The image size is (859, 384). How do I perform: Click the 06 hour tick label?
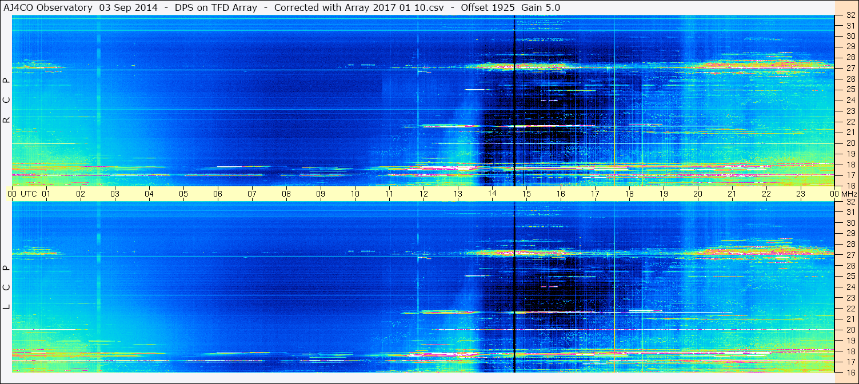(x=218, y=194)
